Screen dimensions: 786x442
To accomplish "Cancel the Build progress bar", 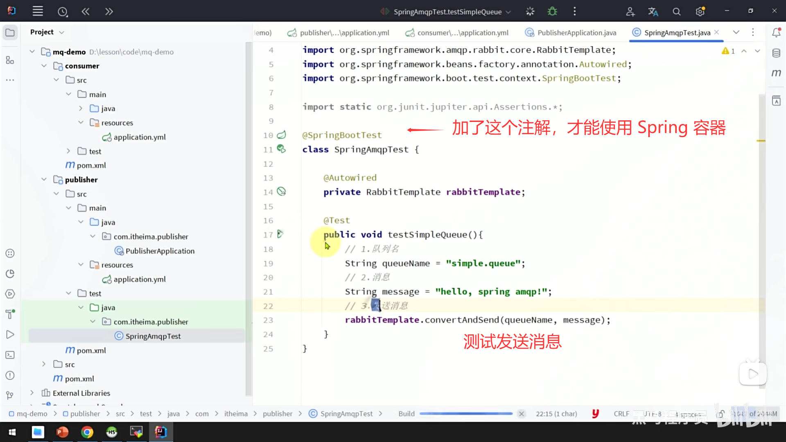I will (x=521, y=414).
